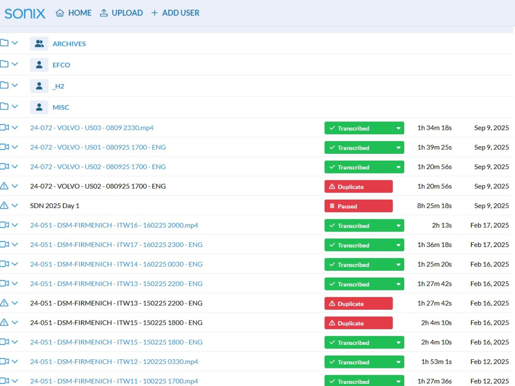Screen dimensions: 515x386
Task: Click warning icon of duplicate ITW13 row
Action: (4, 303)
